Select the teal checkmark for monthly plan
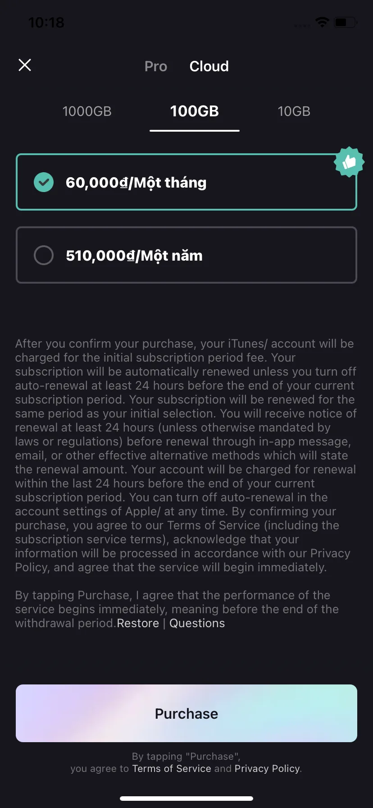Screen dimensions: 373x808 pyautogui.click(x=44, y=182)
